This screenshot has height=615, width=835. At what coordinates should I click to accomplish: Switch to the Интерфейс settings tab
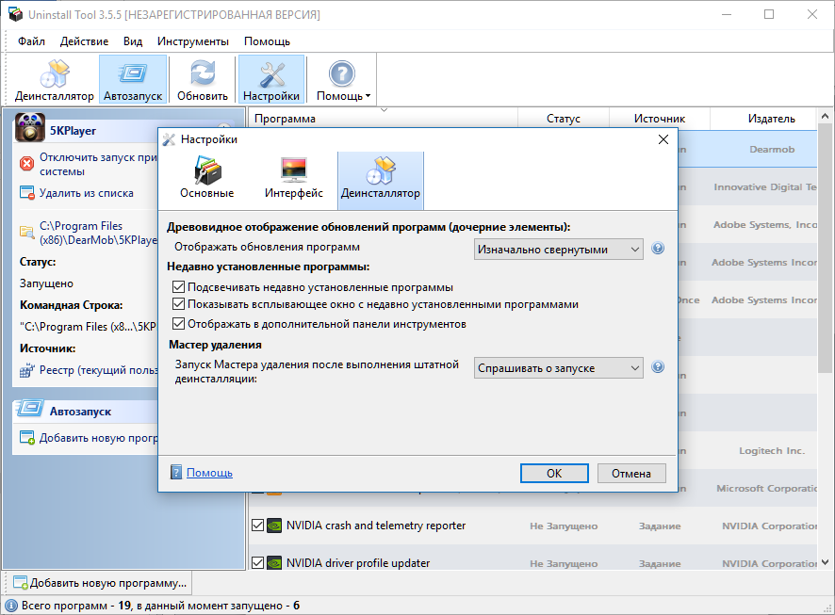coord(293,178)
